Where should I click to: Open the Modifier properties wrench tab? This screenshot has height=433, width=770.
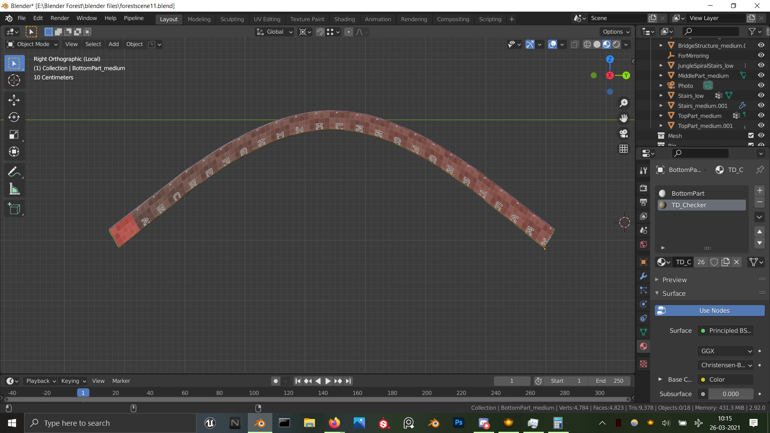coord(643,276)
